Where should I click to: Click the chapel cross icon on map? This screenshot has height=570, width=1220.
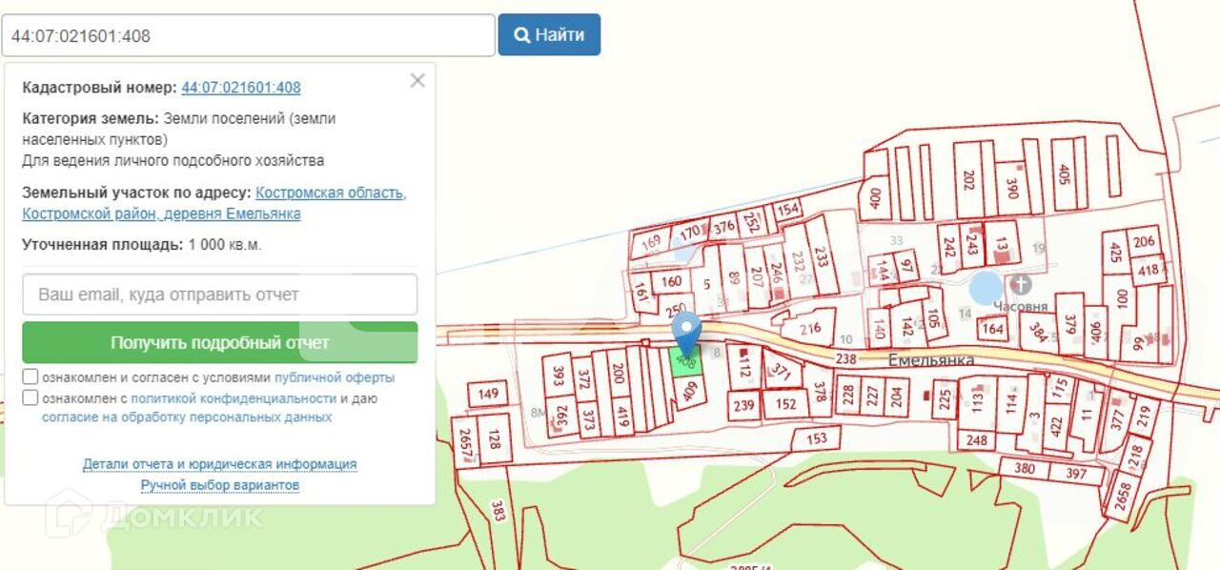[x=1021, y=283]
